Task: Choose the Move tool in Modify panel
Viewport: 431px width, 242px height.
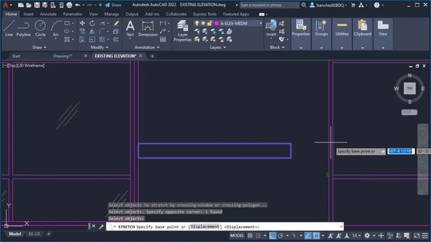Action: click(82, 24)
